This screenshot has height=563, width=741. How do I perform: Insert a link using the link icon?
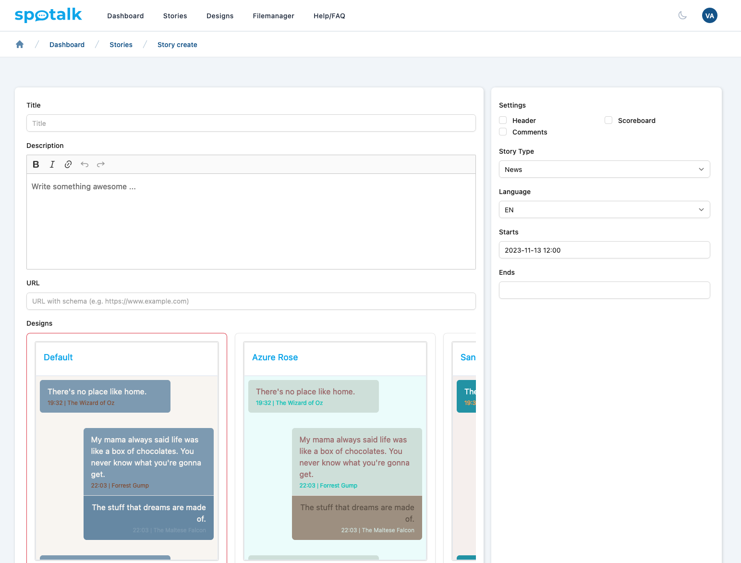click(x=68, y=164)
